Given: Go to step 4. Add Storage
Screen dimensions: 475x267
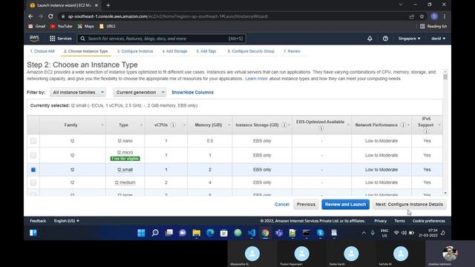Looking at the screenshot, I should (174, 51).
